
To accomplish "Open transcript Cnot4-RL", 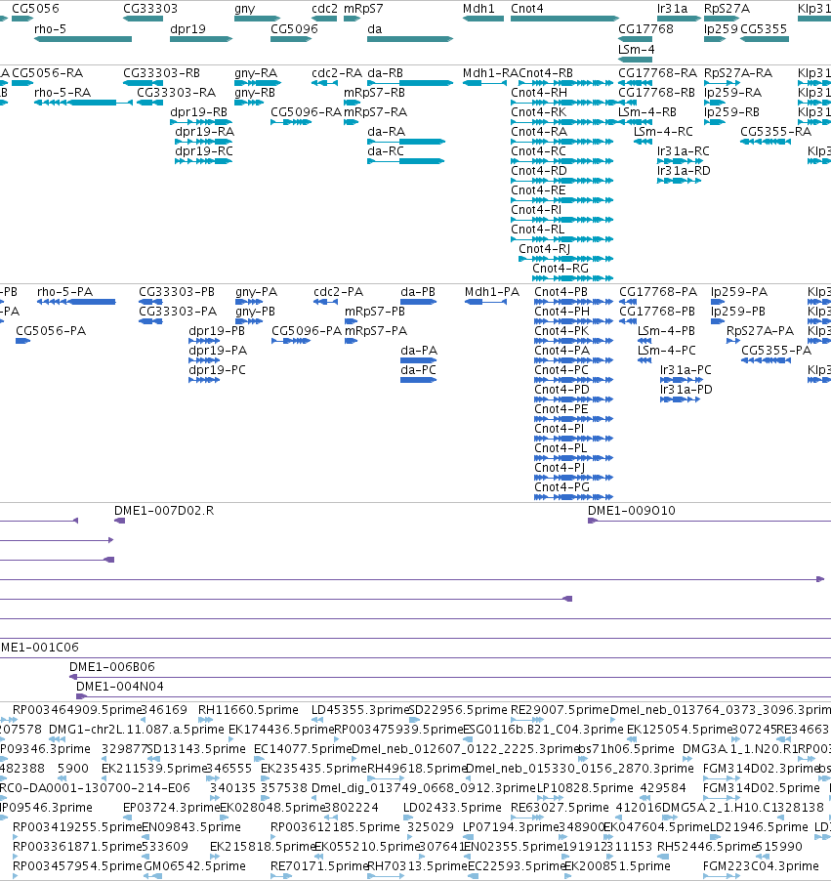I will pyautogui.click(x=538, y=230).
